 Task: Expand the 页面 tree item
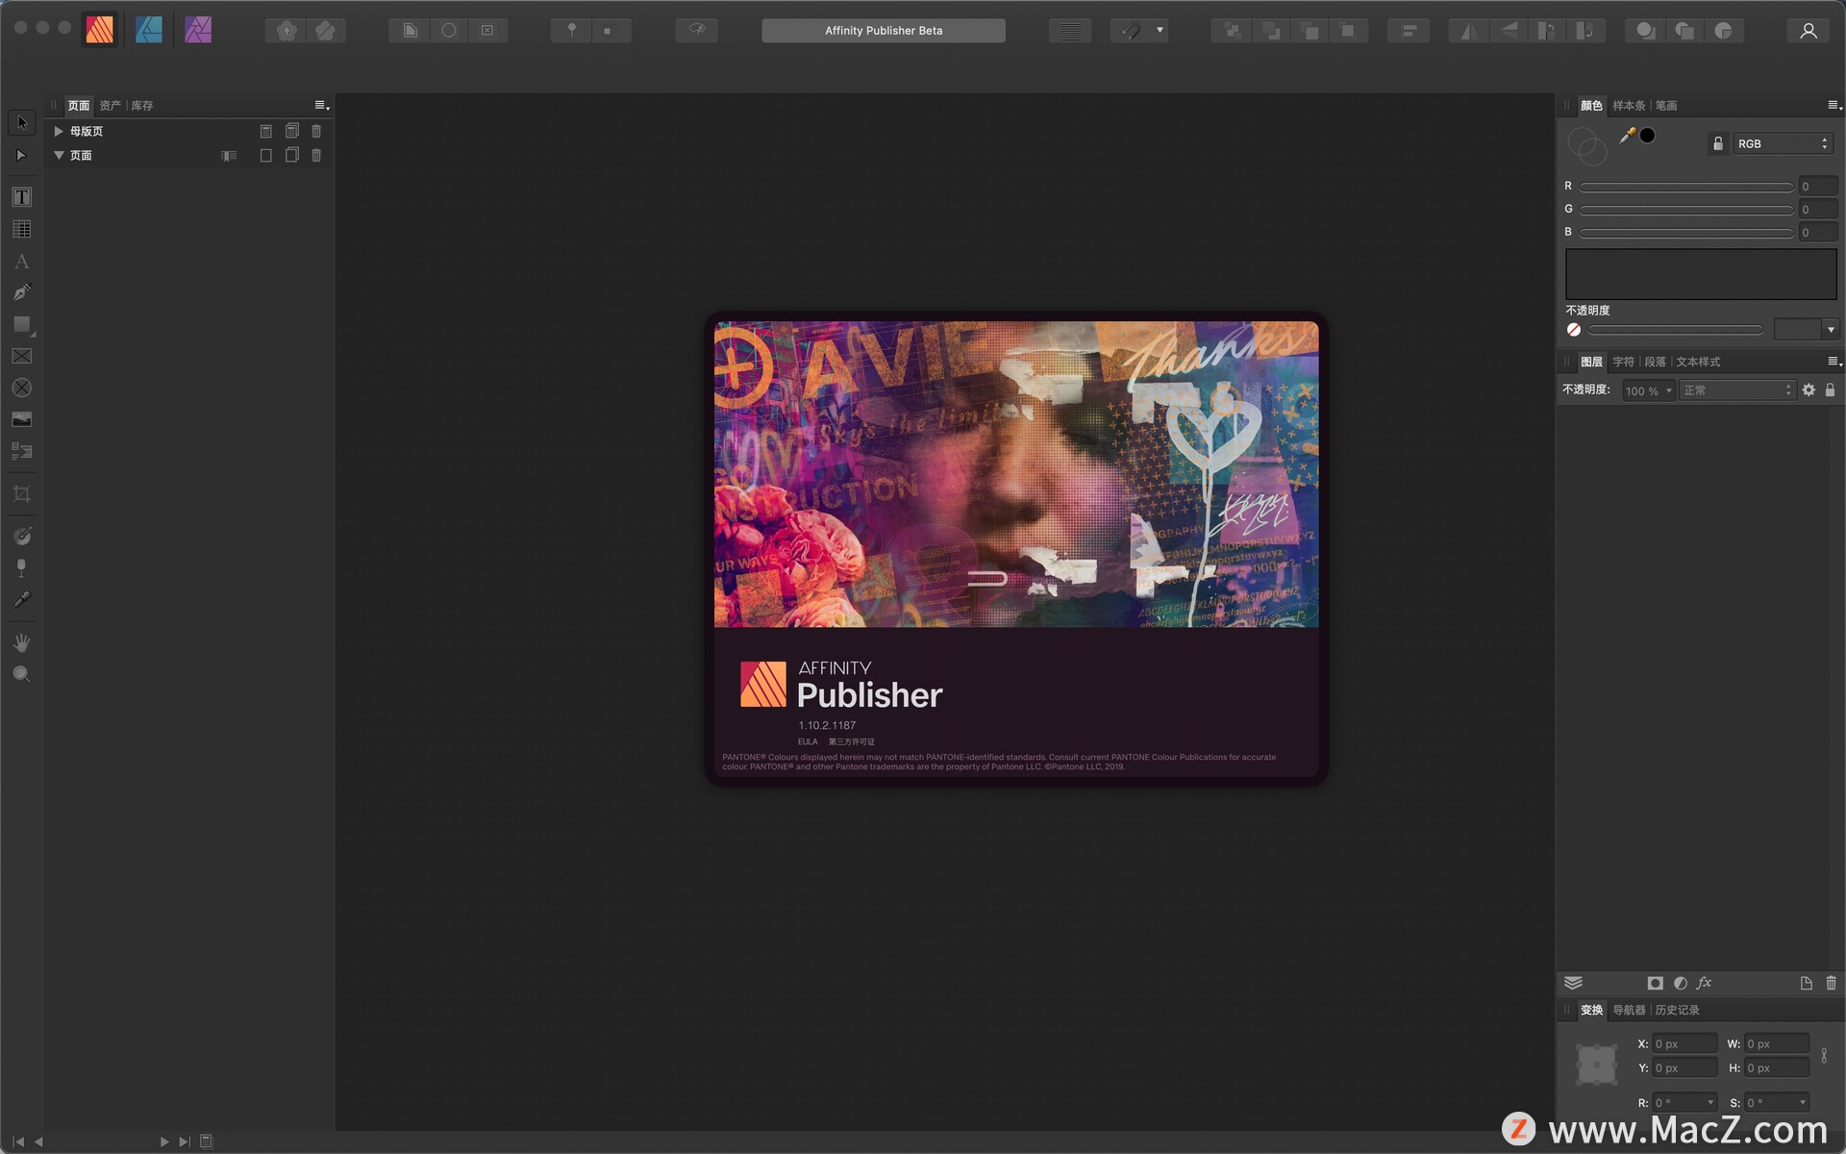(57, 156)
